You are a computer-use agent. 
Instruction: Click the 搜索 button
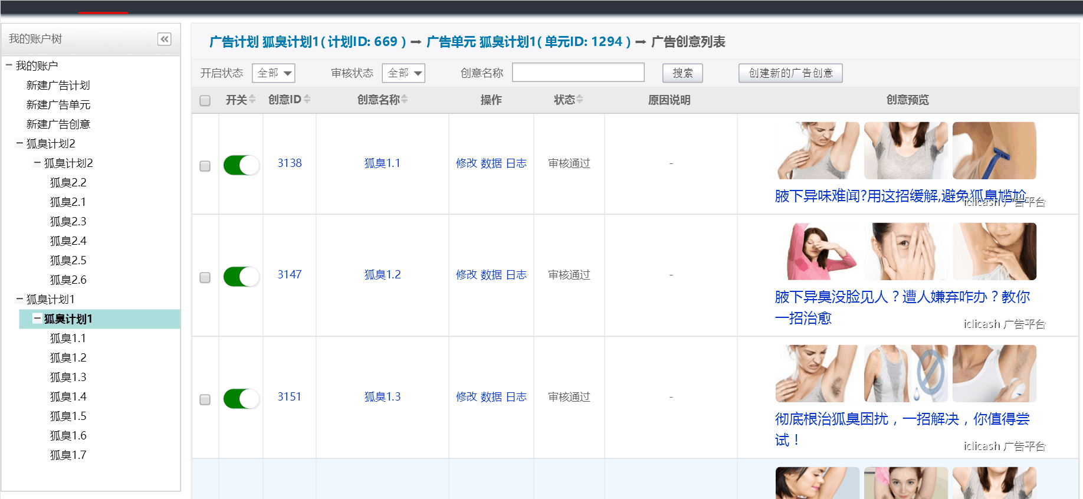coord(682,73)
